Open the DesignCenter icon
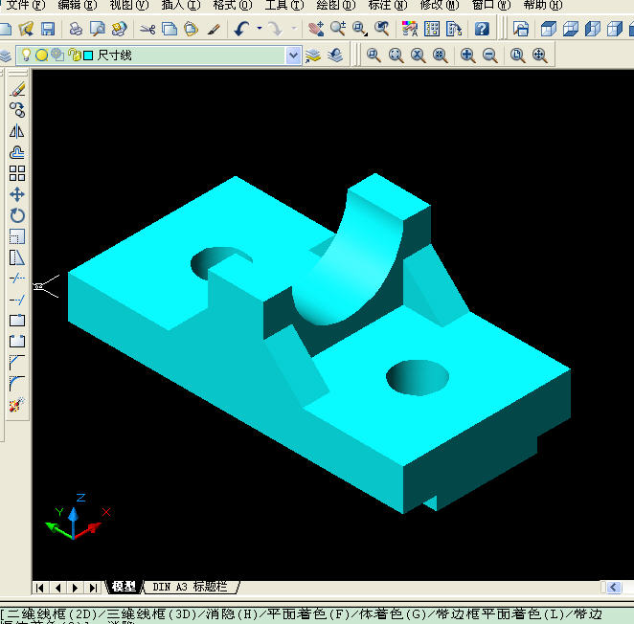Screen dimensions: 634x624 [x=432, y=29]
